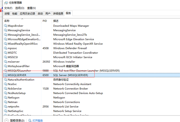The image size is (180, 122).
Task: Sort services by 名称 column header
Action: tap(22, 21)
